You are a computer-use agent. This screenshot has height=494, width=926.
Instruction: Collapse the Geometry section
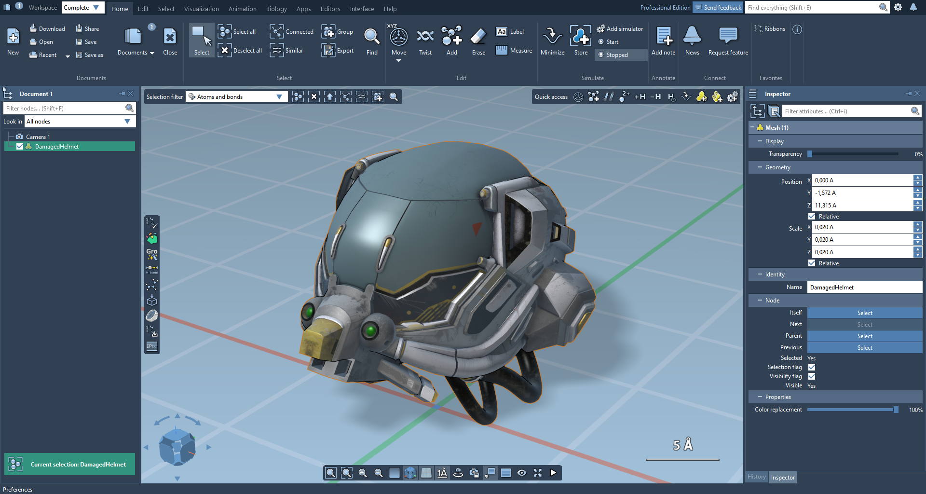[x=760, y=167]
